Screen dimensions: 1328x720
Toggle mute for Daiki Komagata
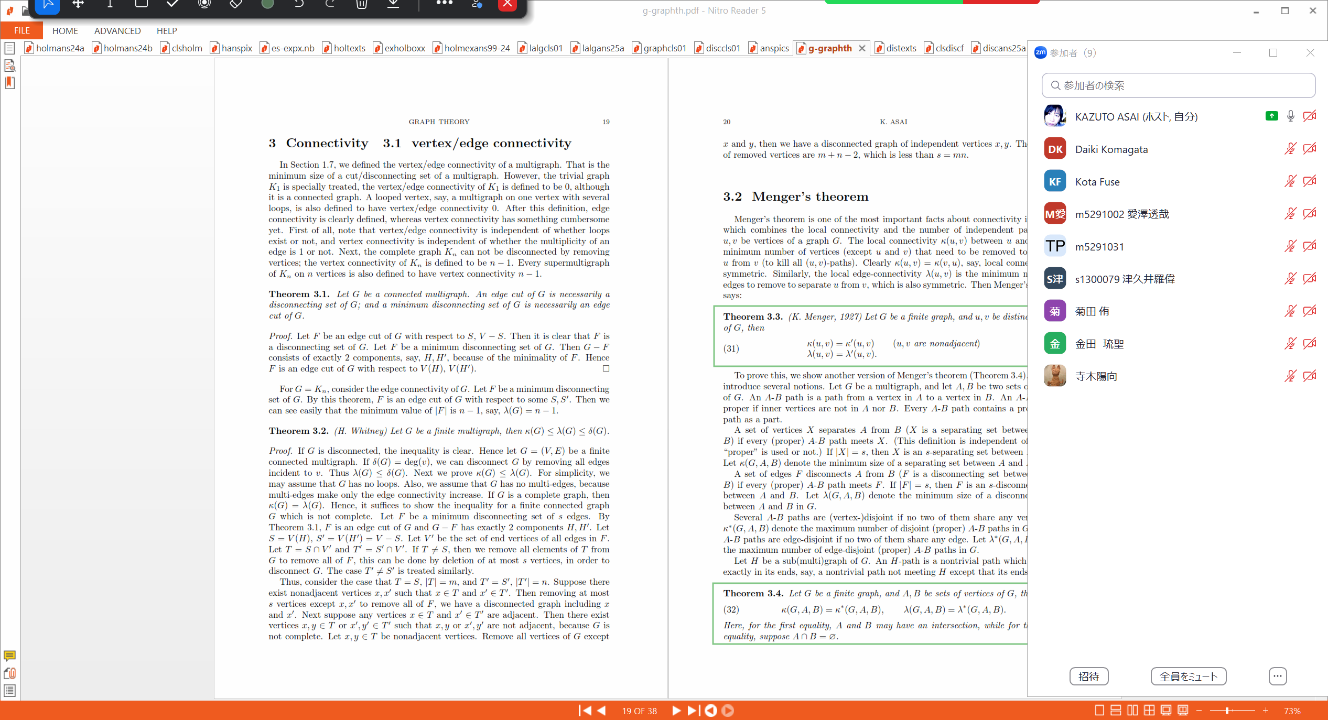[1290, 149]
